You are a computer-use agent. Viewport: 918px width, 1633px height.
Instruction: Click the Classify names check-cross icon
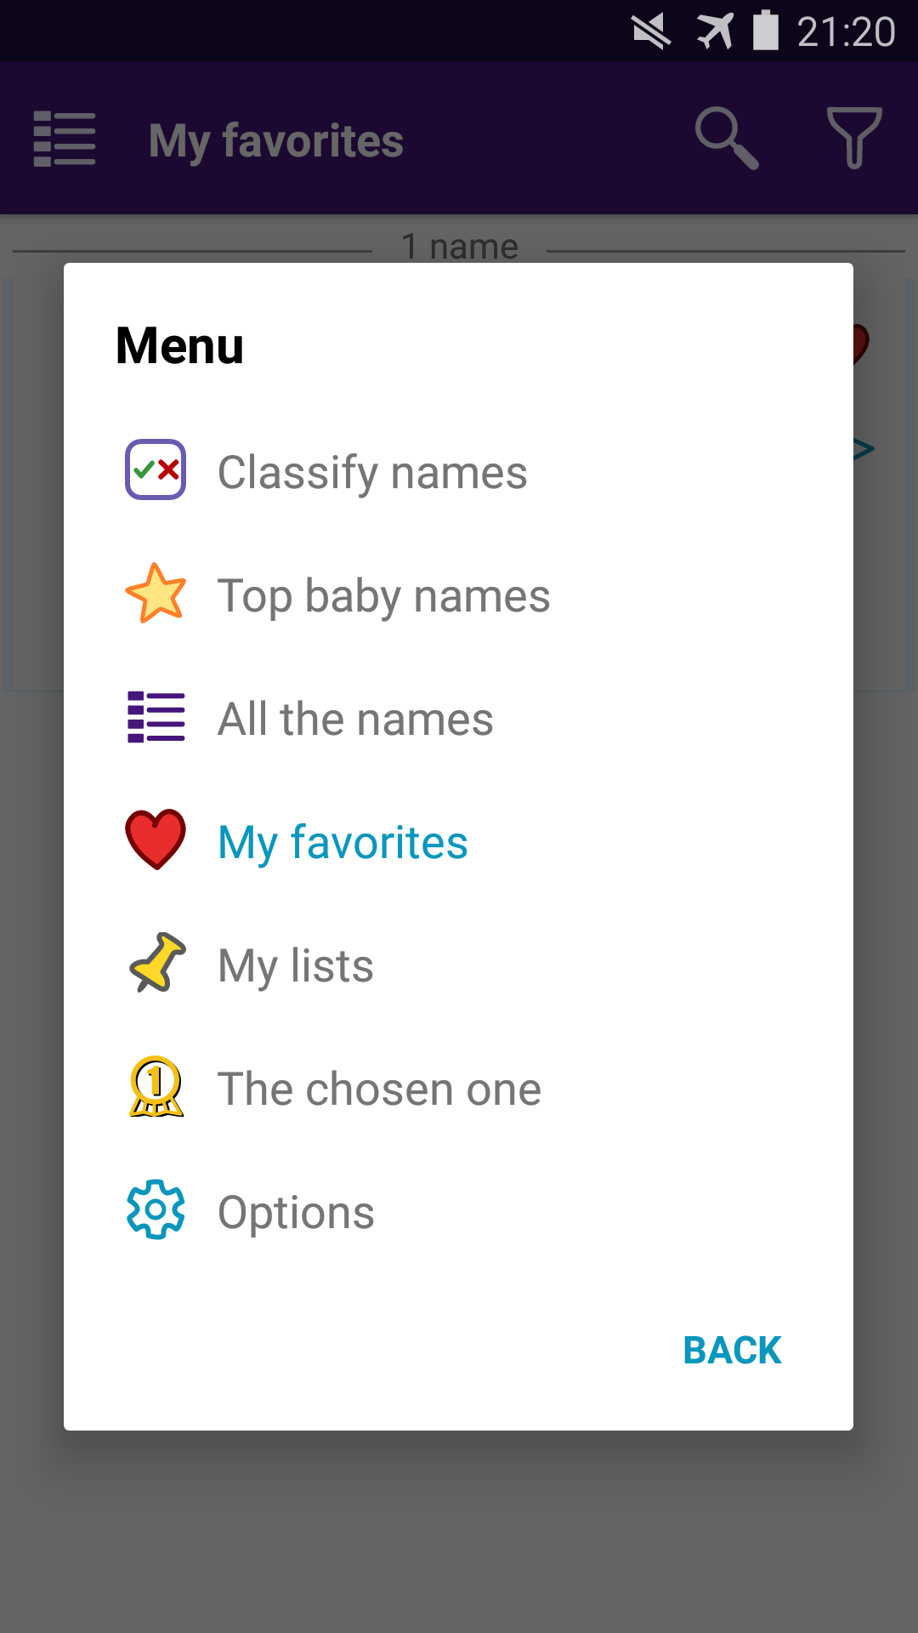(156, 469)
